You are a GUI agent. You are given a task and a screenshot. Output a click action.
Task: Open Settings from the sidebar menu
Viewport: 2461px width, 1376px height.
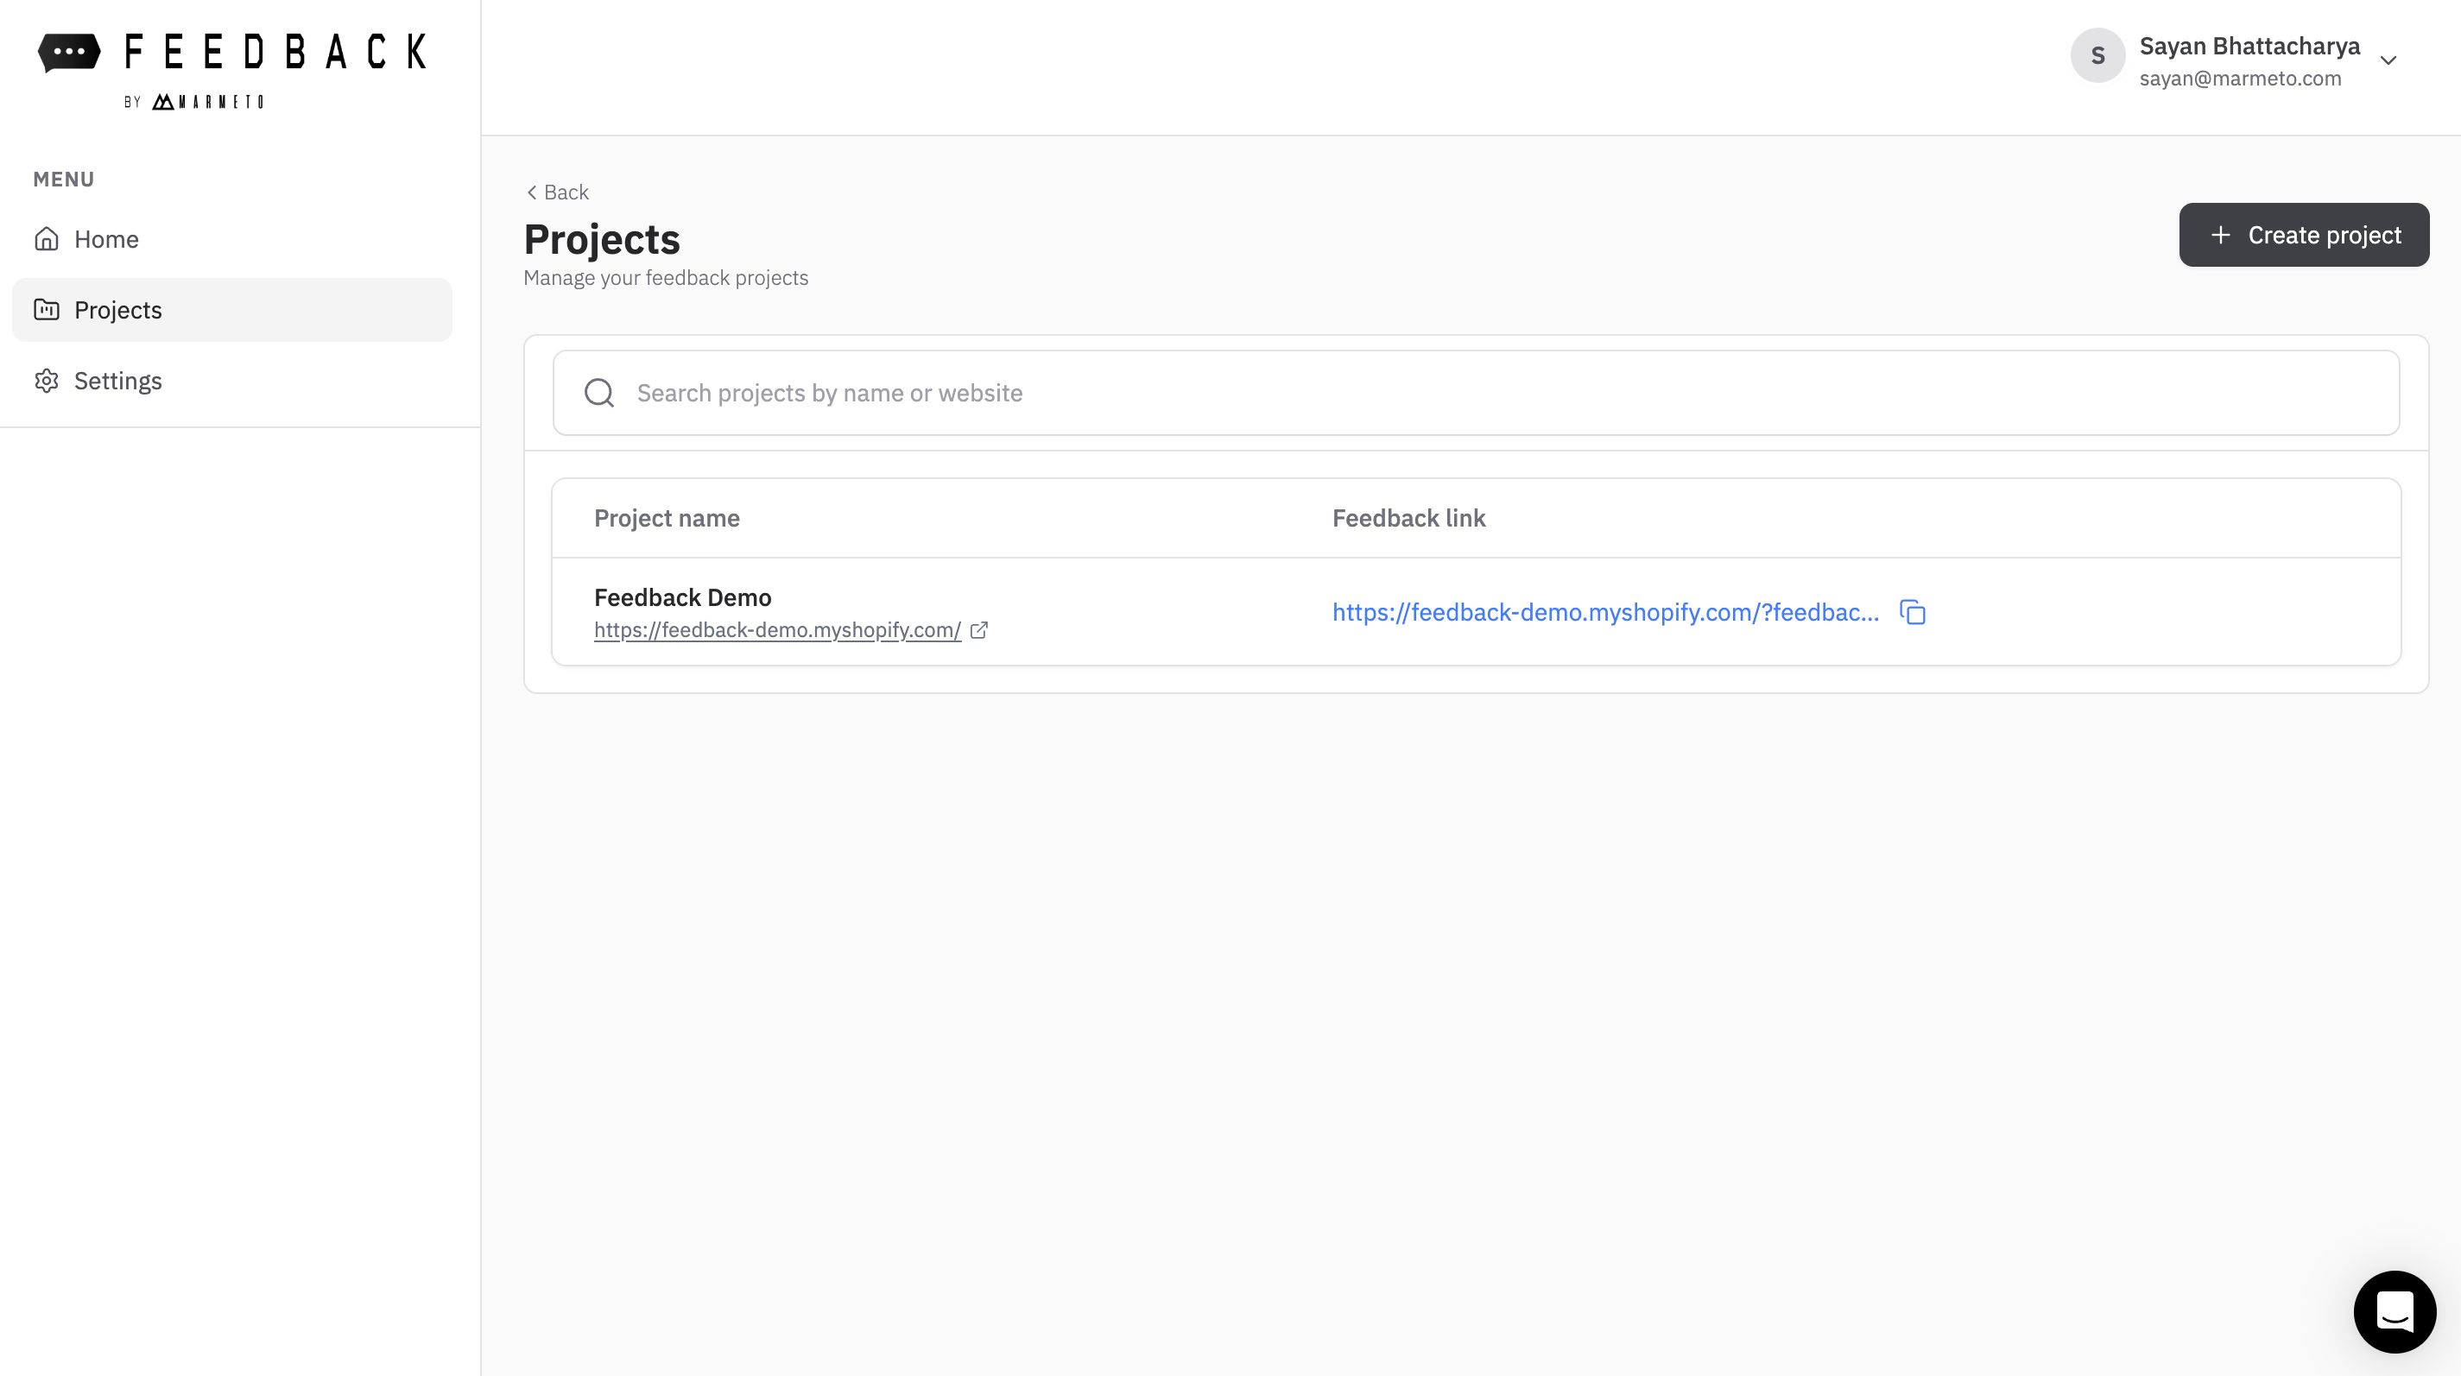(118, 381)
